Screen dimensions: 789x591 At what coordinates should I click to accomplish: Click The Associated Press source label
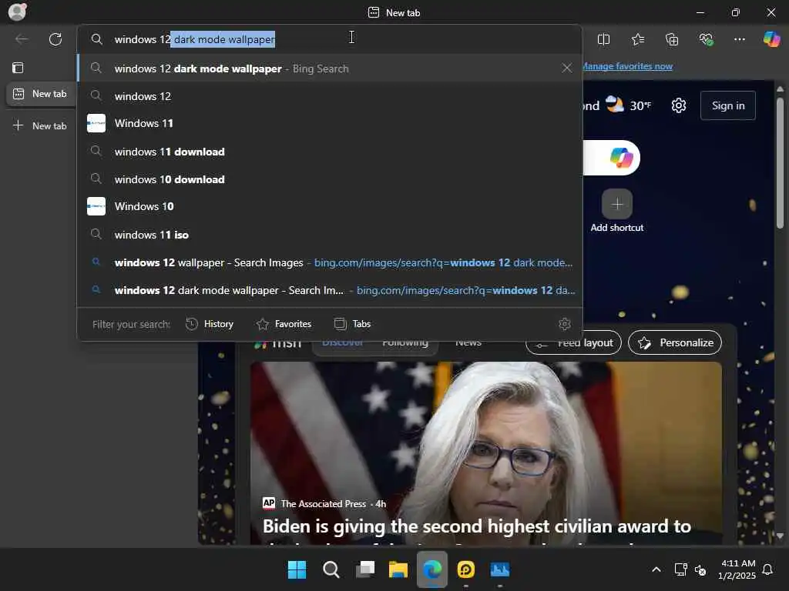pyautogui.click(x=324, y=503)
